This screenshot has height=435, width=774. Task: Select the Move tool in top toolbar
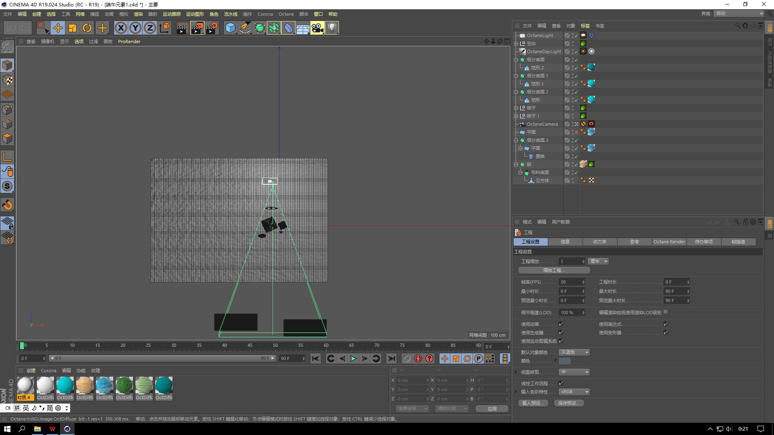(58, 28)
